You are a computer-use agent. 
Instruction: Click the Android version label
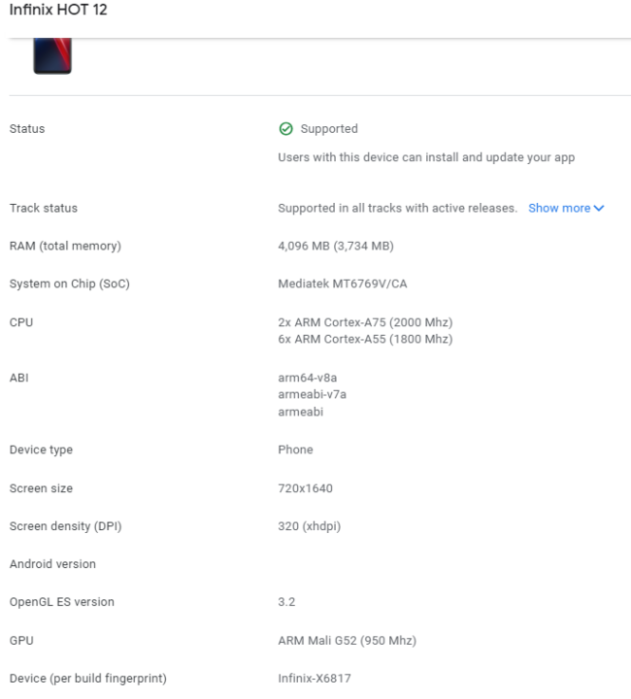point(52,564)
